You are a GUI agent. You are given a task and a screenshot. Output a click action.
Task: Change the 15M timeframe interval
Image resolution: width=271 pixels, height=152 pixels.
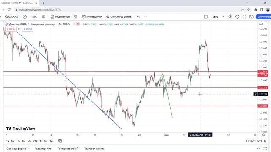click(x=34, y=17)
